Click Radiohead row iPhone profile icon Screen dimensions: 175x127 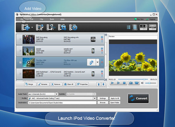93,74
